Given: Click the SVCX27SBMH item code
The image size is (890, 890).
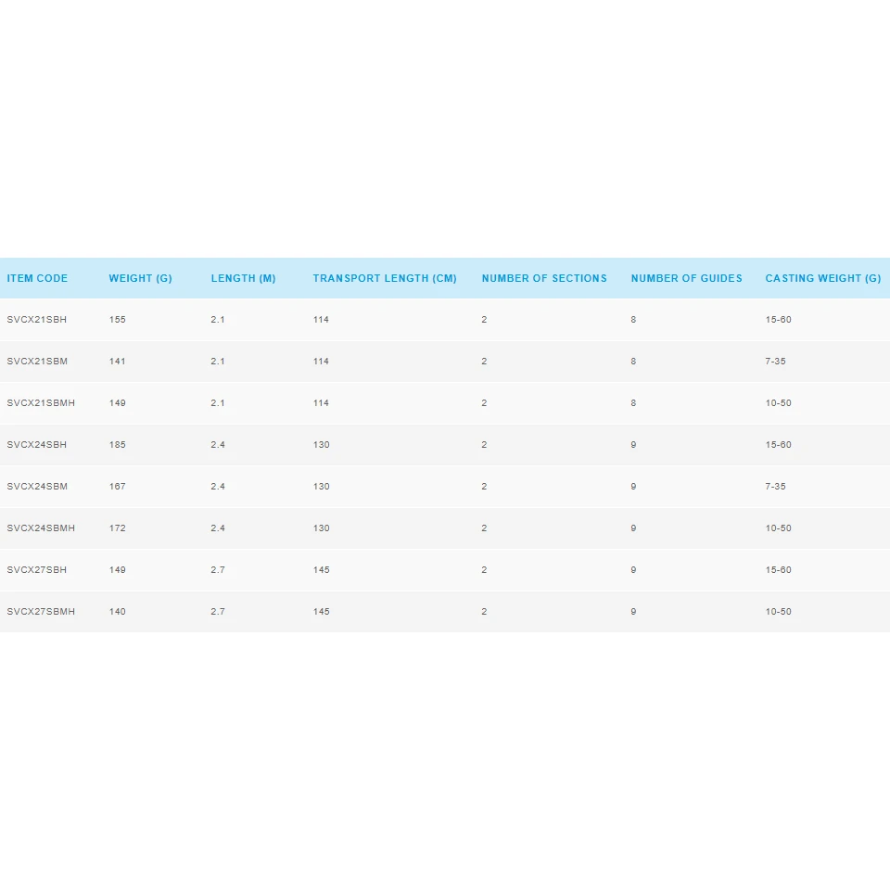Looking at the screenshot, I should (41, 612).
